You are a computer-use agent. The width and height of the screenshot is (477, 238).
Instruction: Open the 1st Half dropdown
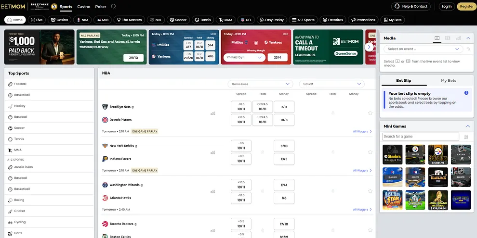332,84
